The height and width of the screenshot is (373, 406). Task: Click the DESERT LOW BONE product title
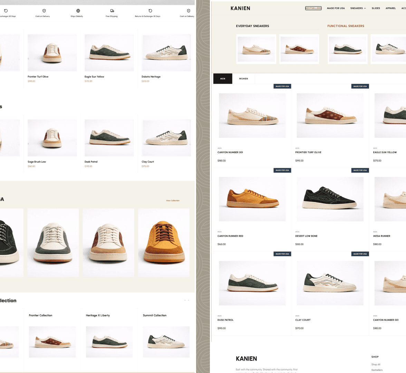(x=306, y=236)
